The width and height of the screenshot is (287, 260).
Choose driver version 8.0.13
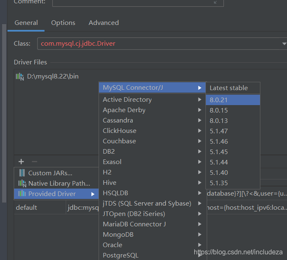(233, 121)
